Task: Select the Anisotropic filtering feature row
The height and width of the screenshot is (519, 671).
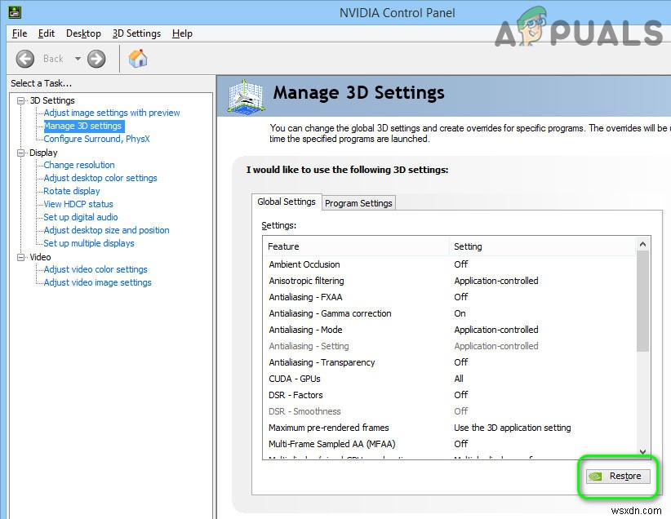Action: pyautogui.click(x=450, y=281)
